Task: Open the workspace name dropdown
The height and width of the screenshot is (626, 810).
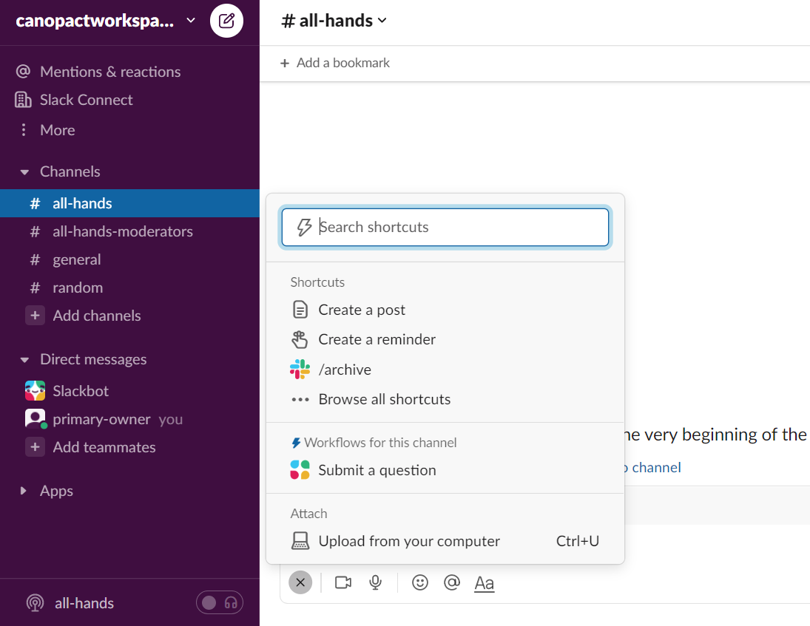Action: point(105,21)
